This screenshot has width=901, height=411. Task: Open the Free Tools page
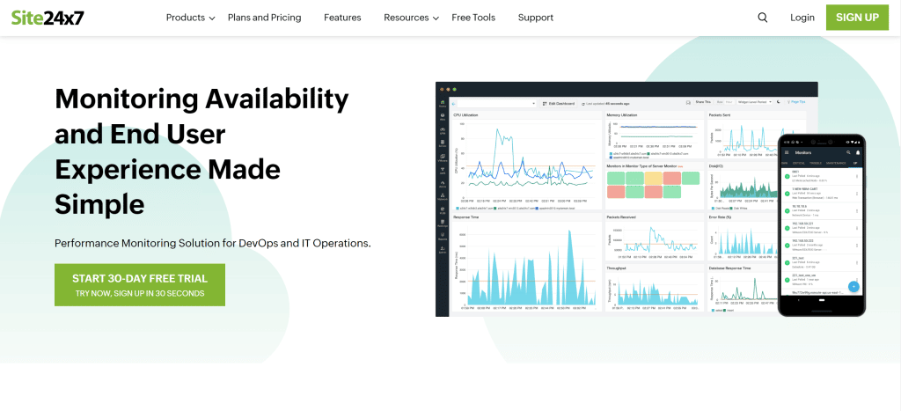click(x=473, y=18)
